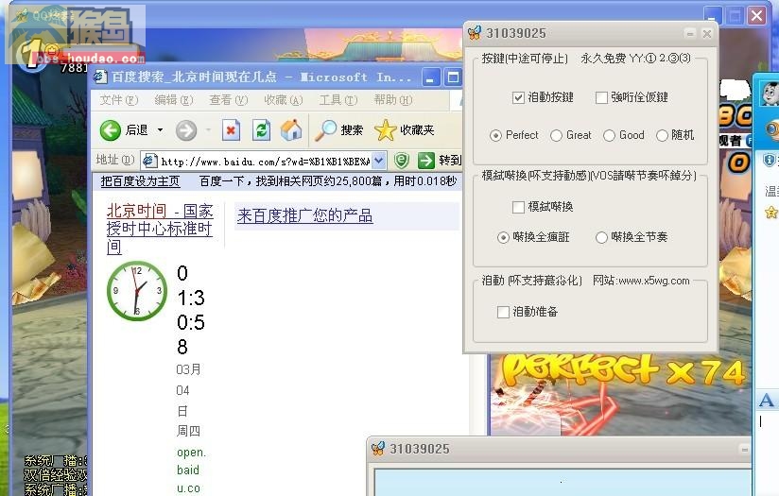
Task: Click the open.baidu.com green link text
Action: pos(191,470)
